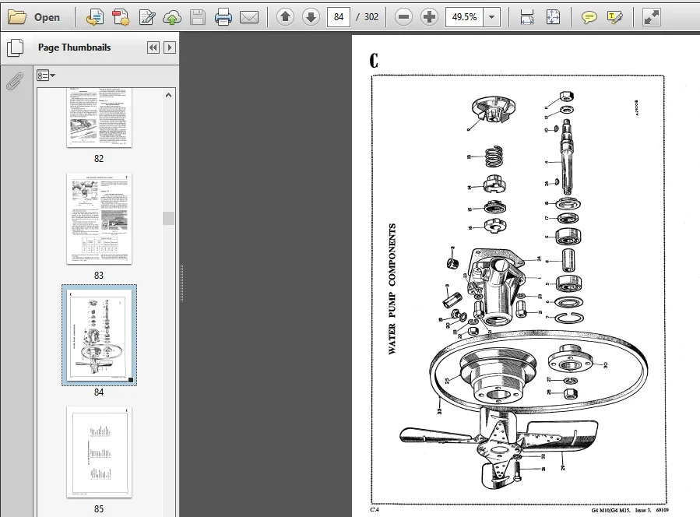The height and width of the screenshot is (517, 700).
Task: Select the highlight text tool
Action: (x=615, y=17)
